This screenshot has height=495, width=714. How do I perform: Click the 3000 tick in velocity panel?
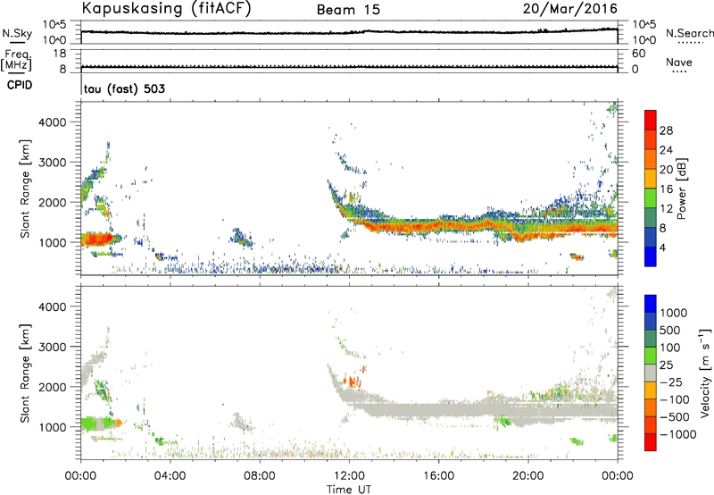[52, 347]
